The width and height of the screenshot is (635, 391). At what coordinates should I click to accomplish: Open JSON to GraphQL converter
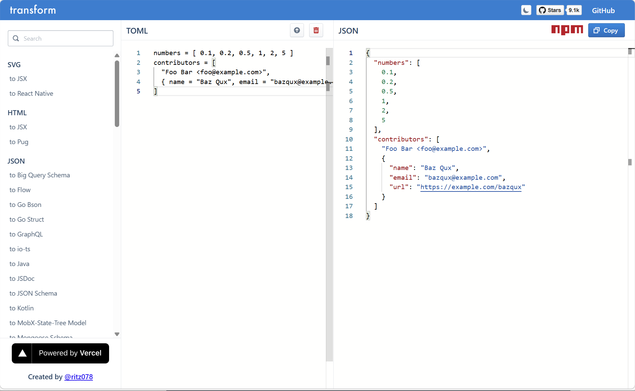click(26, 234)
